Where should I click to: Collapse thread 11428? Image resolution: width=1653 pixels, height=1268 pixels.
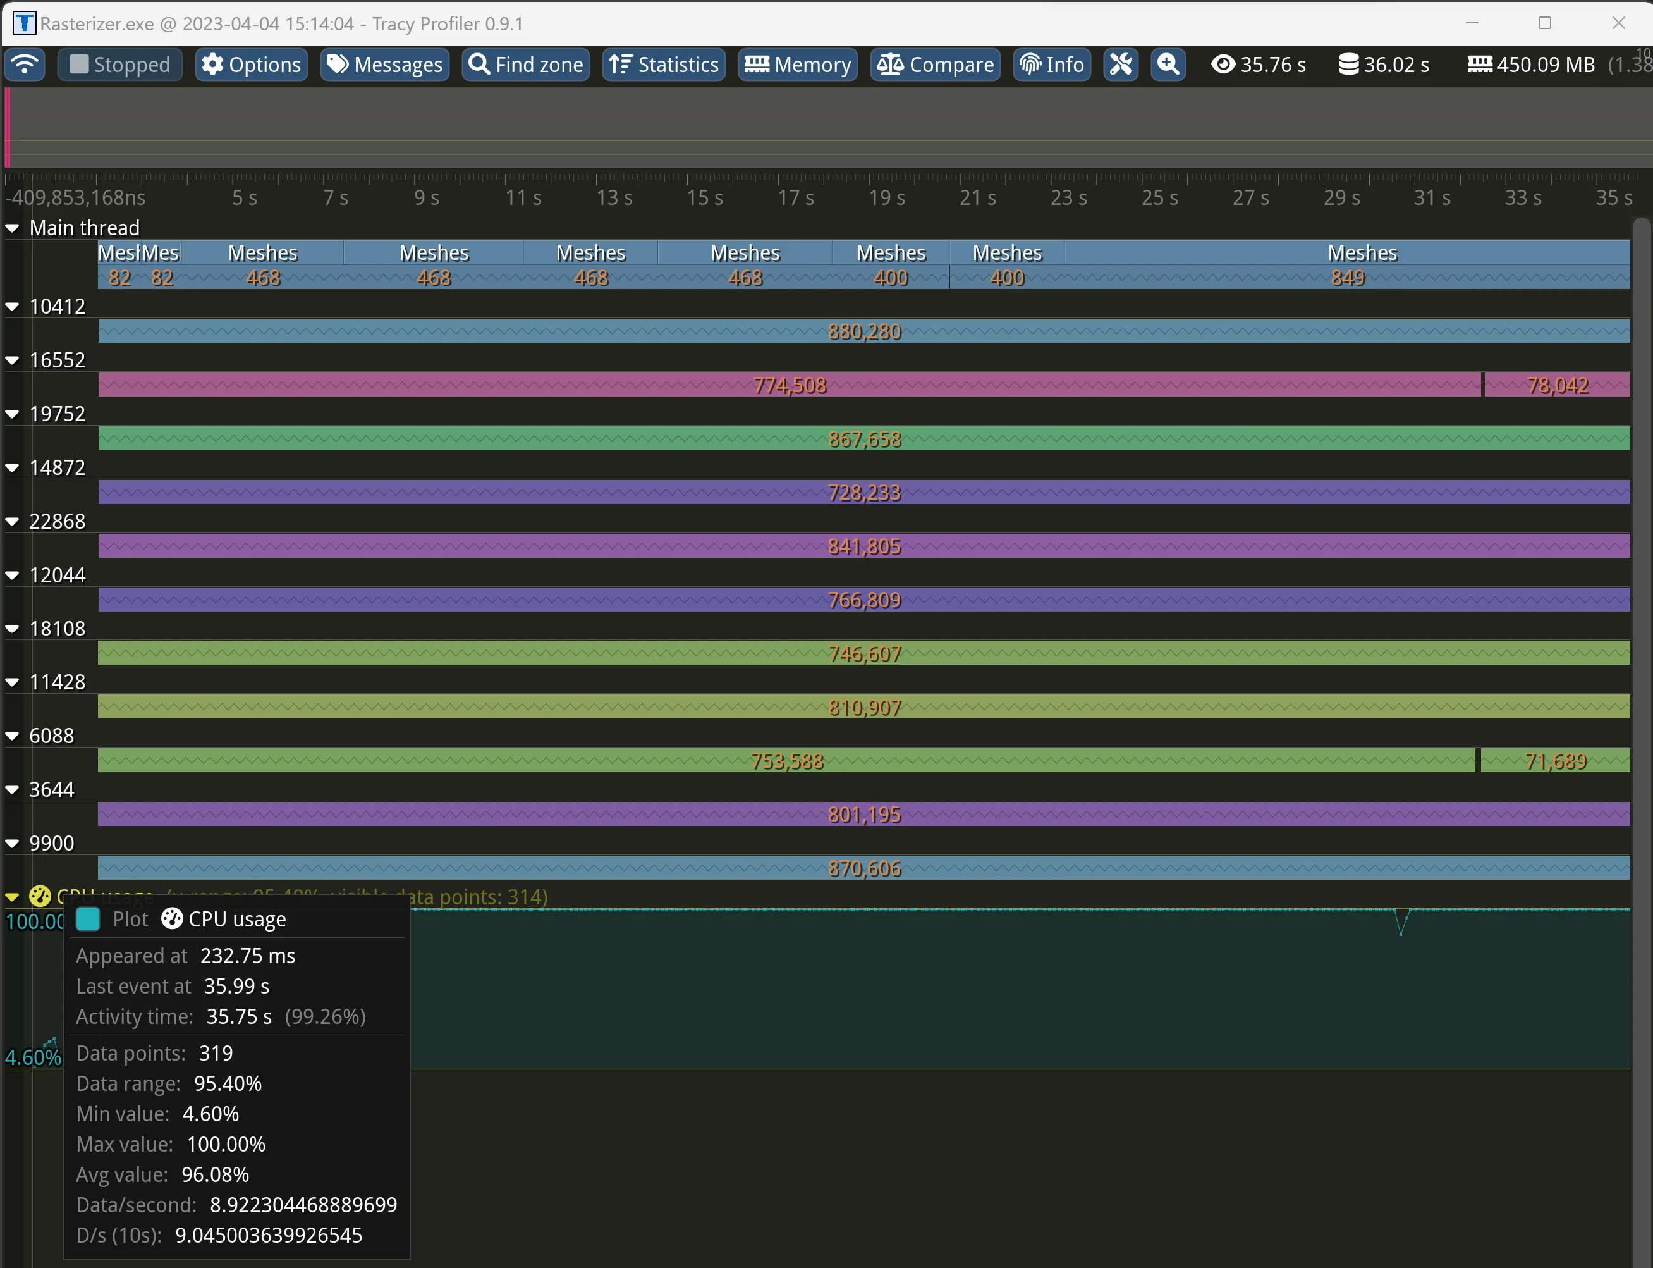(x=12, y=682)
